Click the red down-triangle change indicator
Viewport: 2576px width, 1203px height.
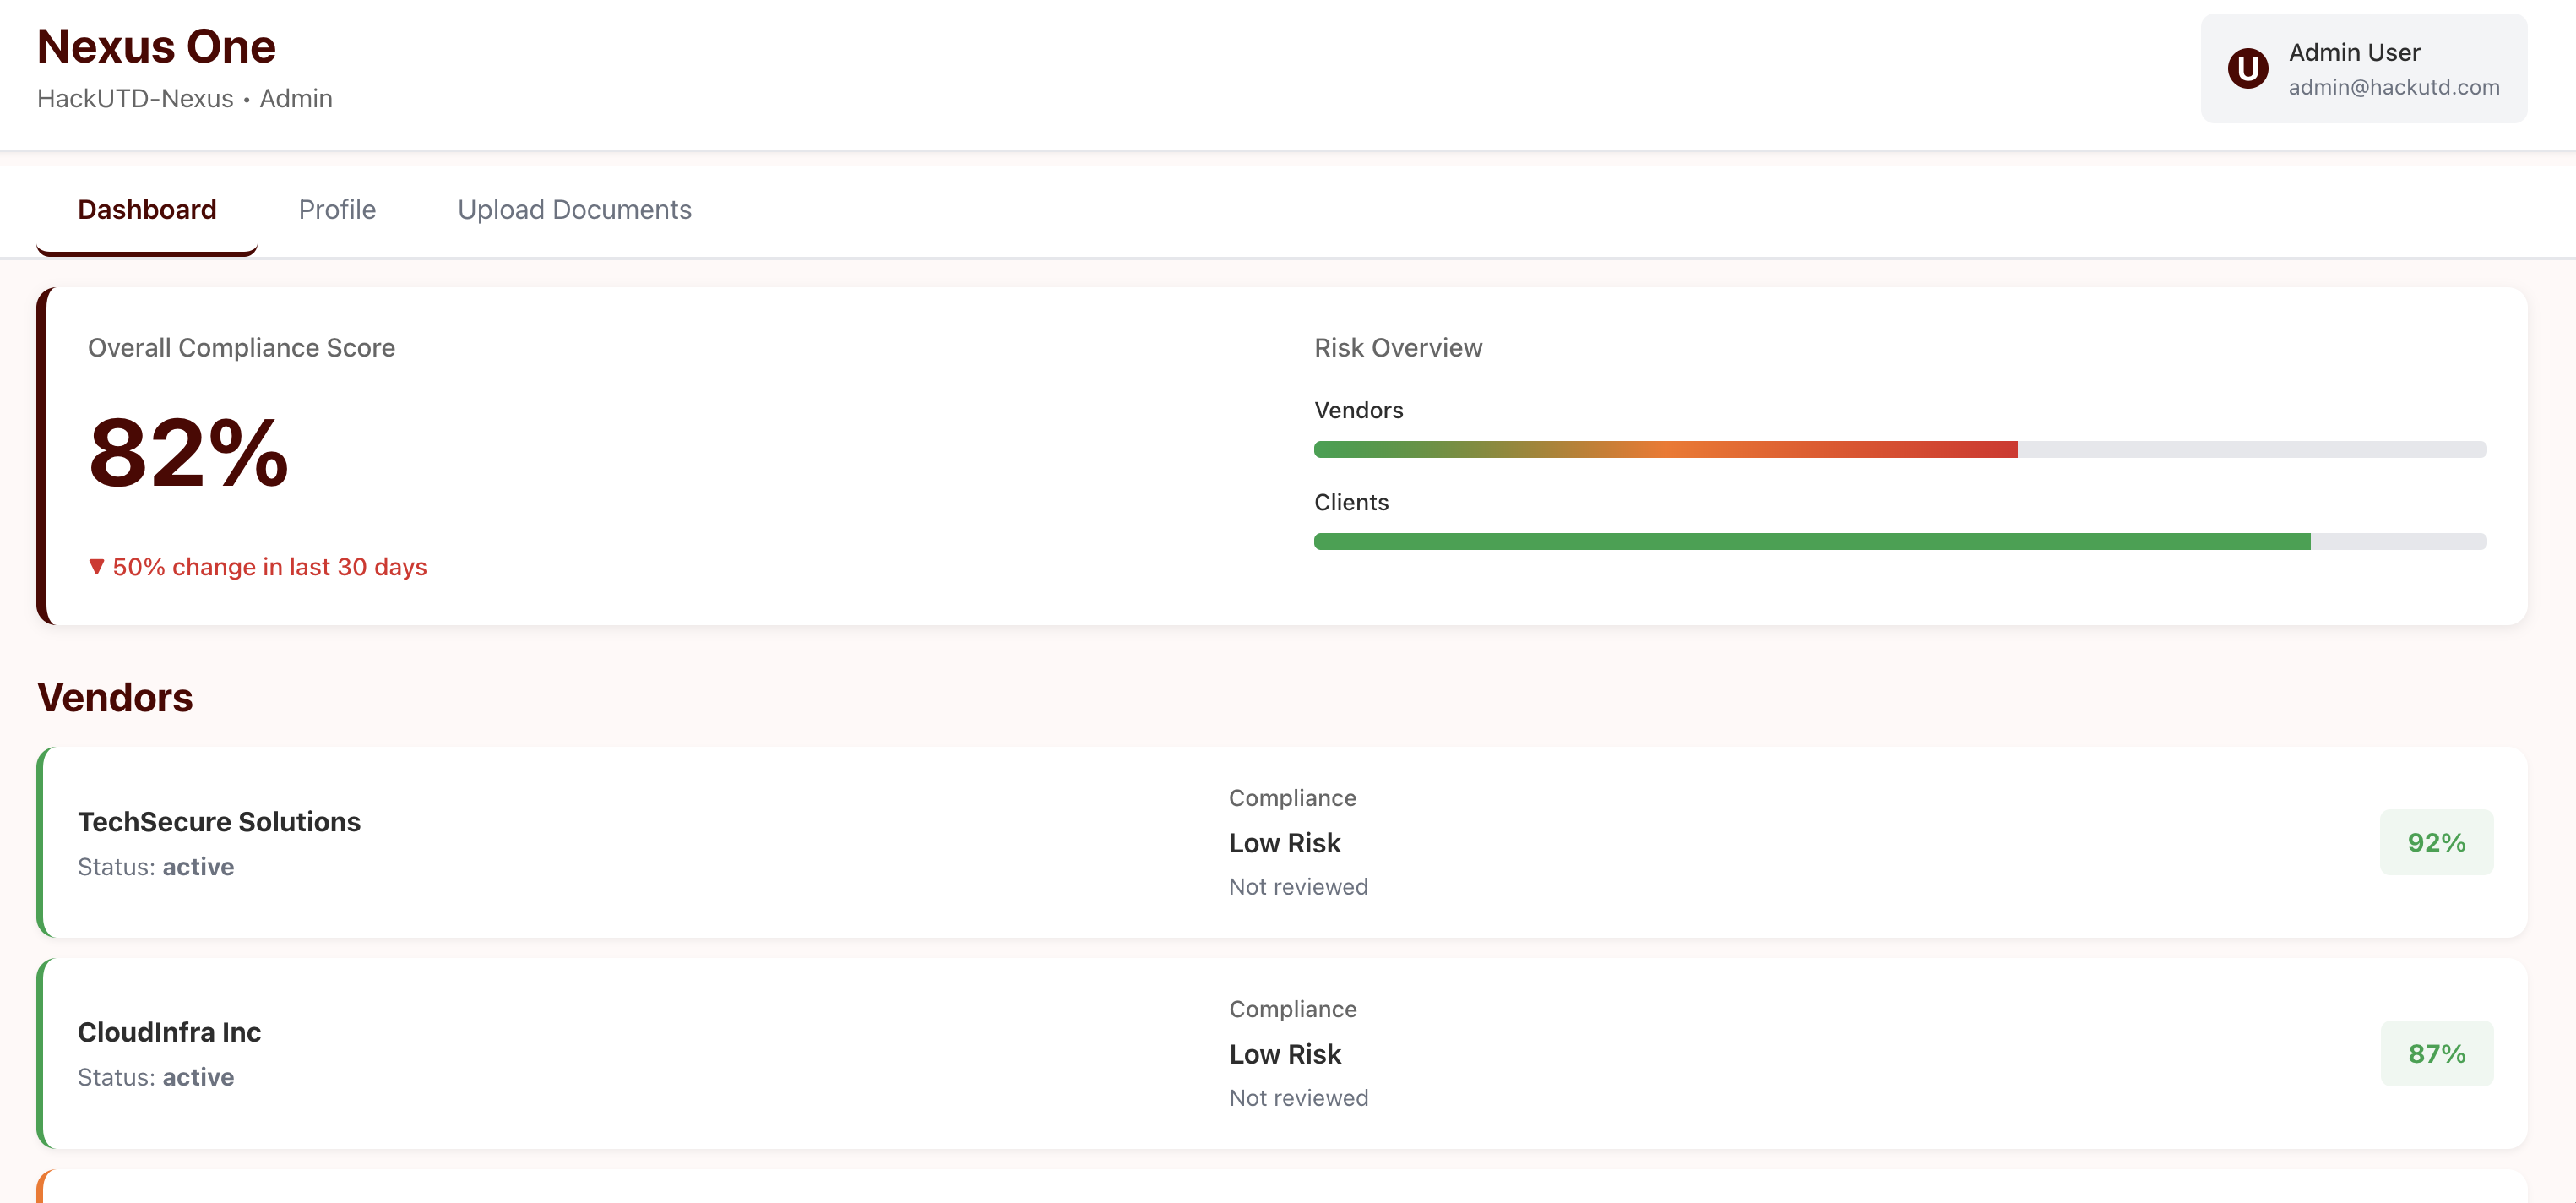coord(96,567)
